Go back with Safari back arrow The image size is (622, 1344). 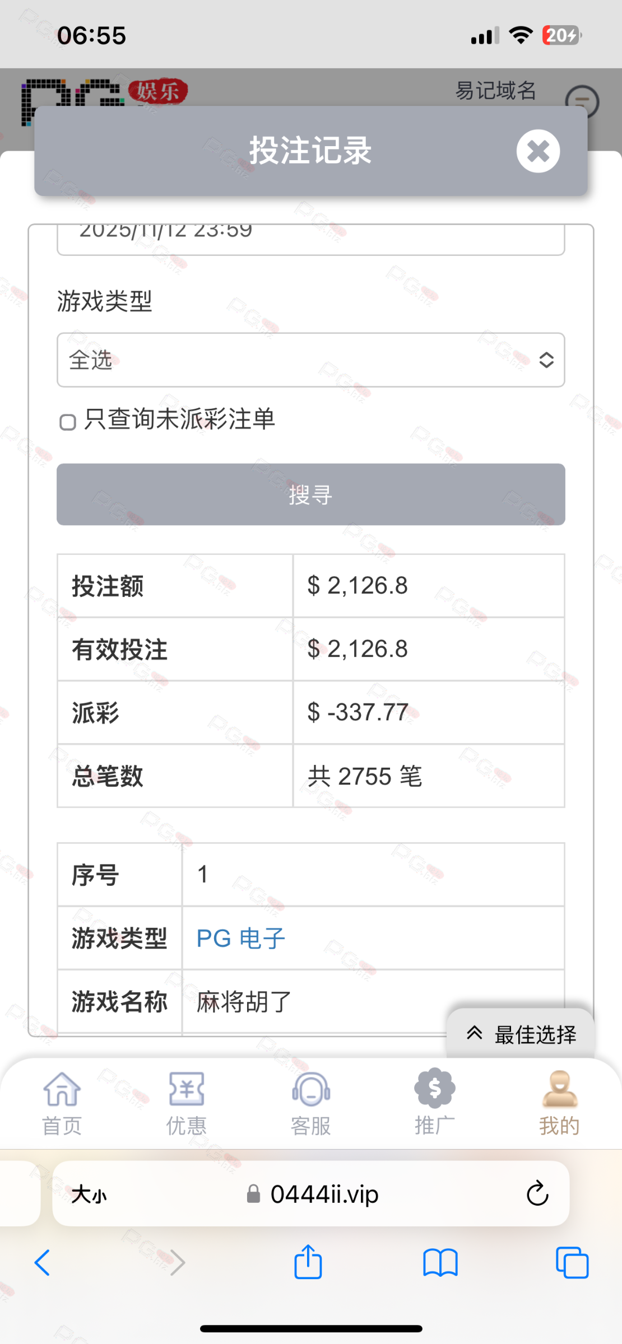click(x=43, y=1263)
